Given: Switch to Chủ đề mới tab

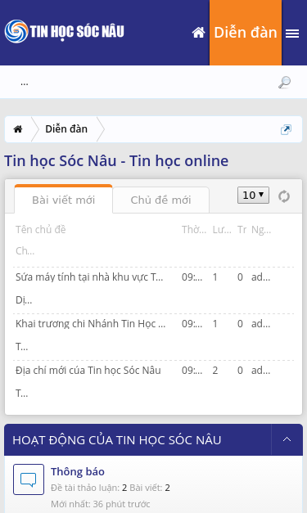Looking at the screenshot, I should 160,200.
